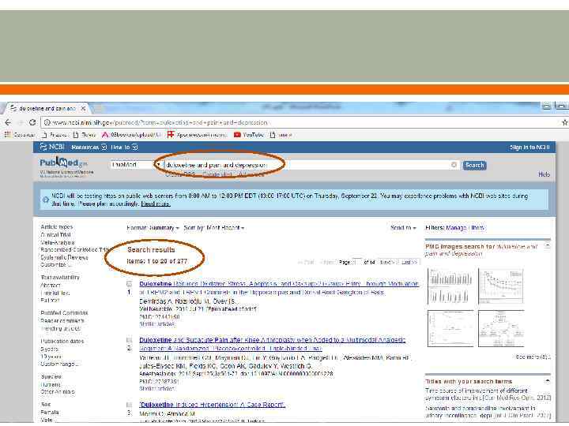Filter by Randomized Controlled Trial
The image size is (569, 426).
pyautogui.click(x=75, y=250)
